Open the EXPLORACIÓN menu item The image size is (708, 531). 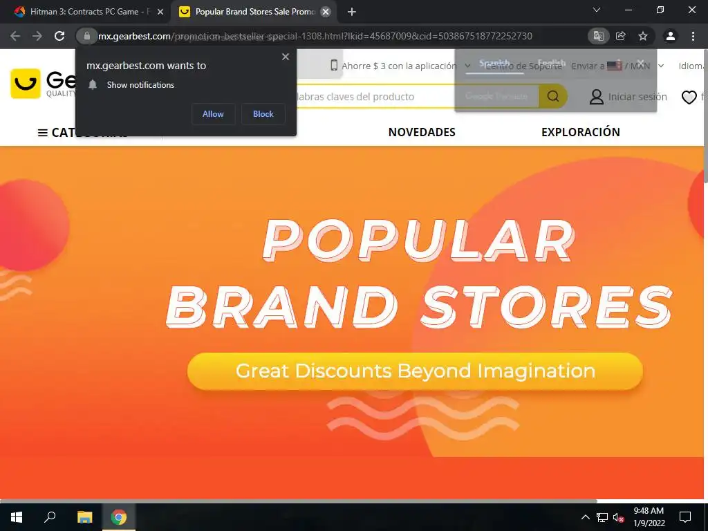click(x=581, y=132)
